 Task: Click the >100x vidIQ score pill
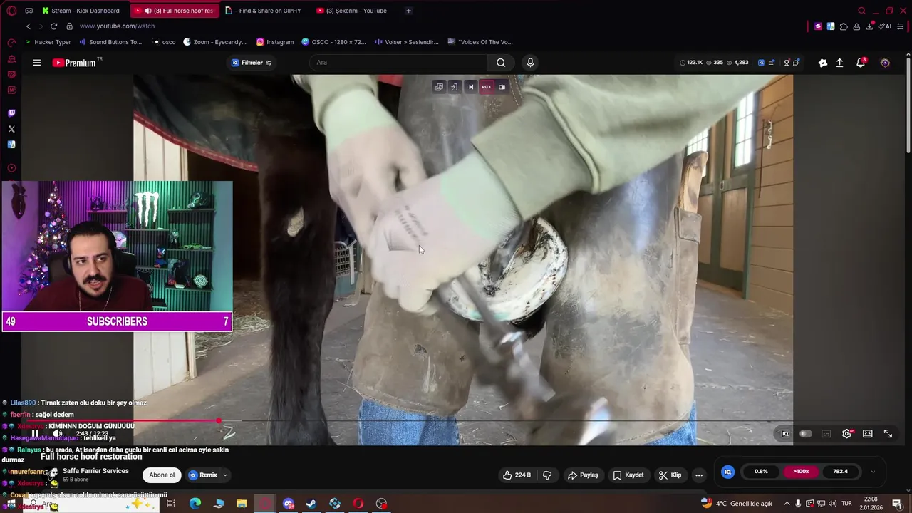801,472
